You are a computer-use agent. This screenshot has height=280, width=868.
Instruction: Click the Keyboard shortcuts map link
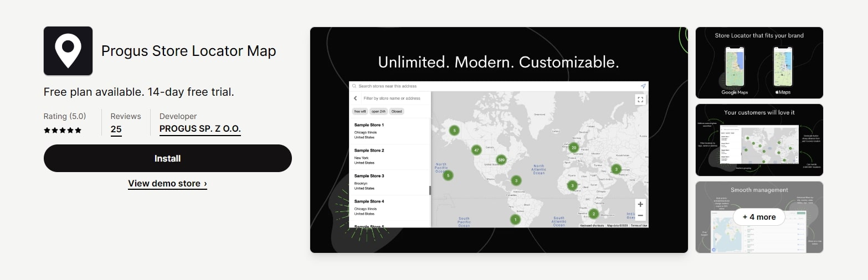(x=592, y=225)
